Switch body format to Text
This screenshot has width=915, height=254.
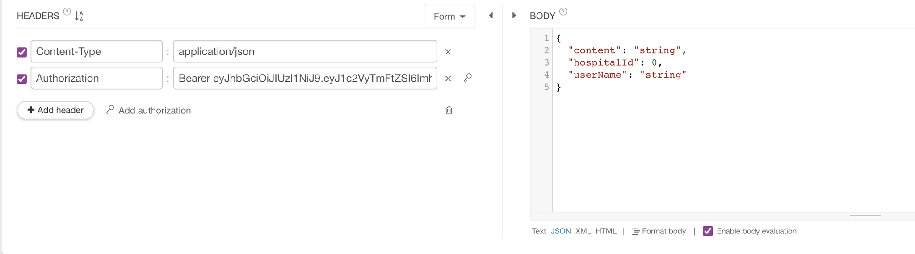pyautogui.click(x=538, y=231)
